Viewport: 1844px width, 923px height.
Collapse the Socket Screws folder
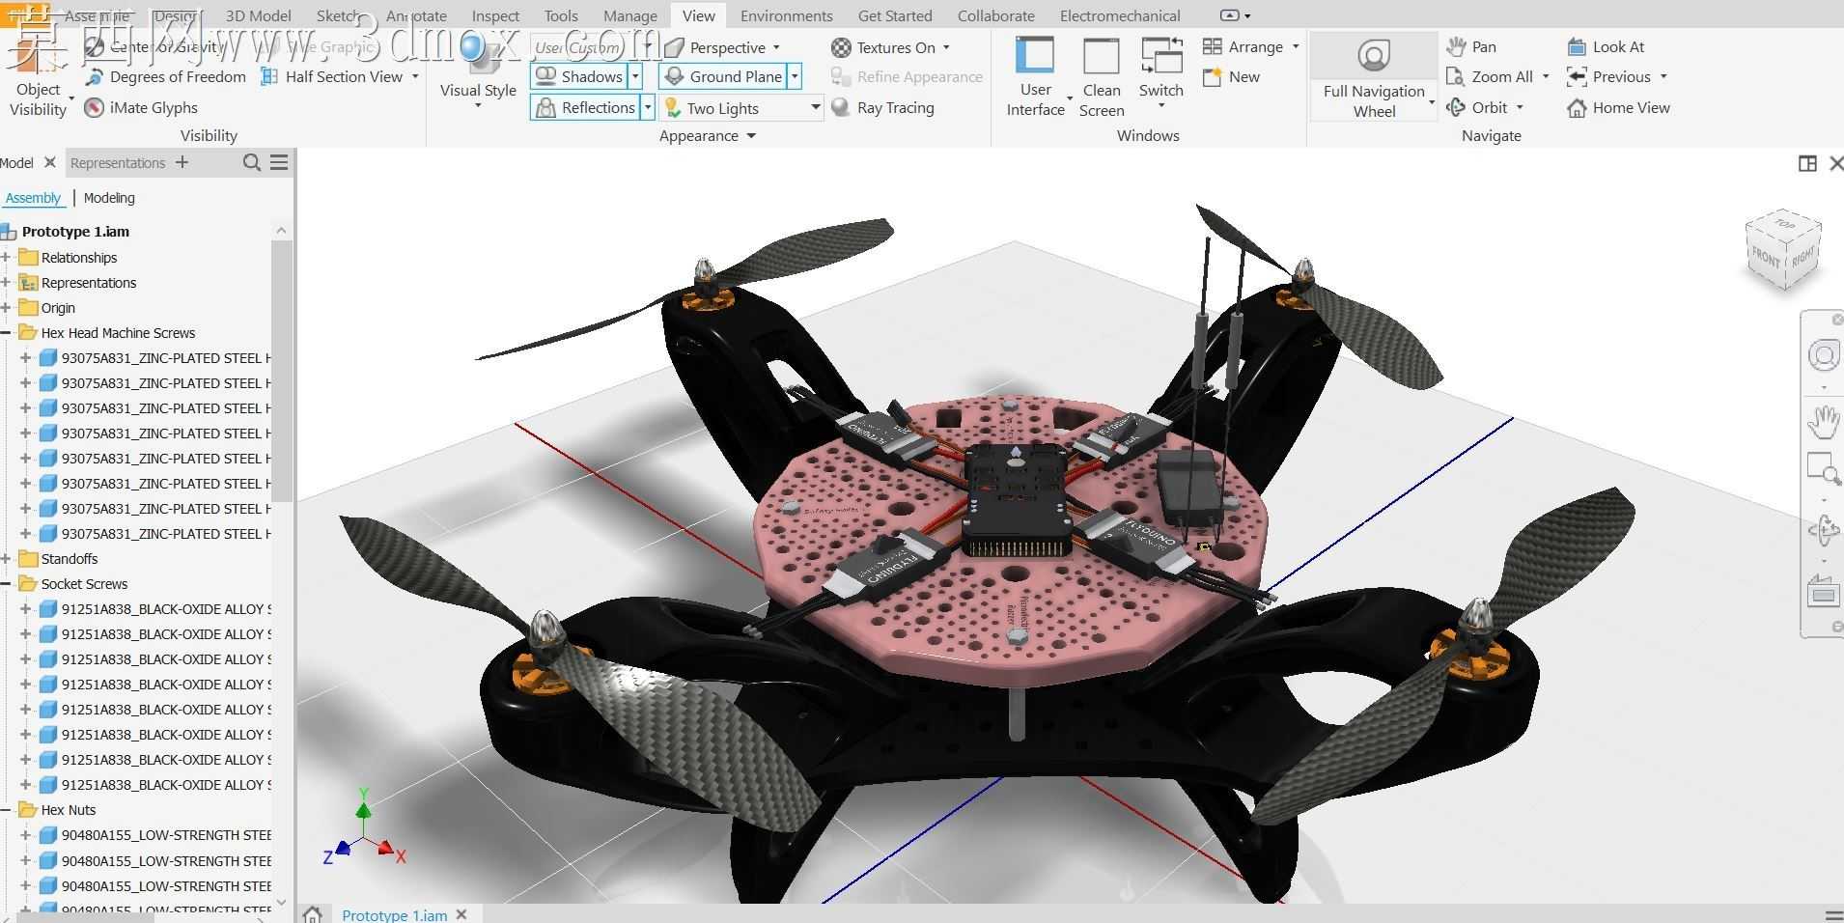click(x=6, y=584)
